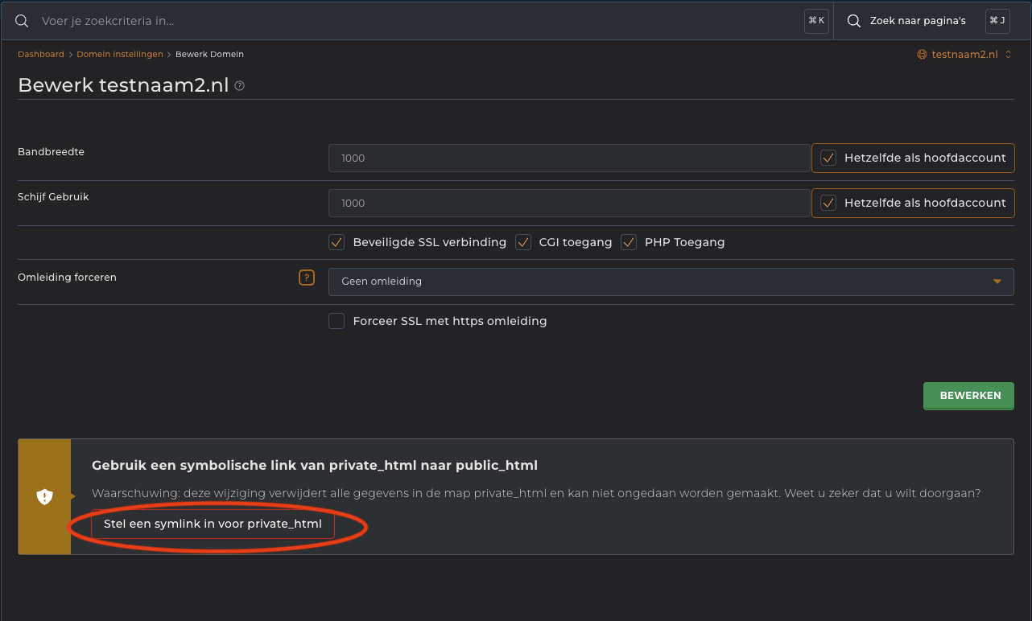
Task: Click the ⌘K shortcut badge
Action: [x=816, y=21]
